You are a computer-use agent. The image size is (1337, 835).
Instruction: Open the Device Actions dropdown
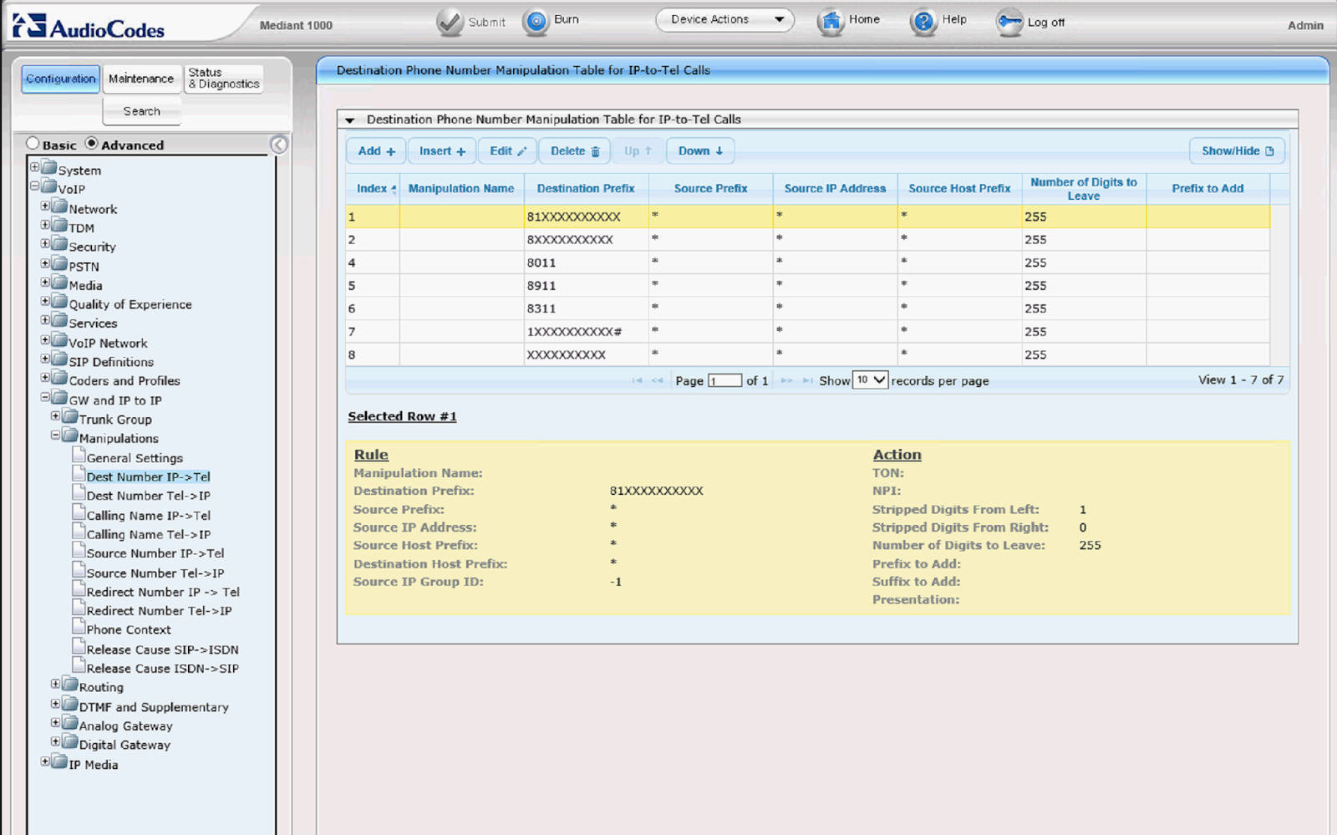tap(724, 18)
